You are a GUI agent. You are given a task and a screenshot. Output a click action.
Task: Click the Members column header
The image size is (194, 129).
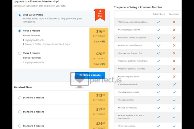coord(174,14)
